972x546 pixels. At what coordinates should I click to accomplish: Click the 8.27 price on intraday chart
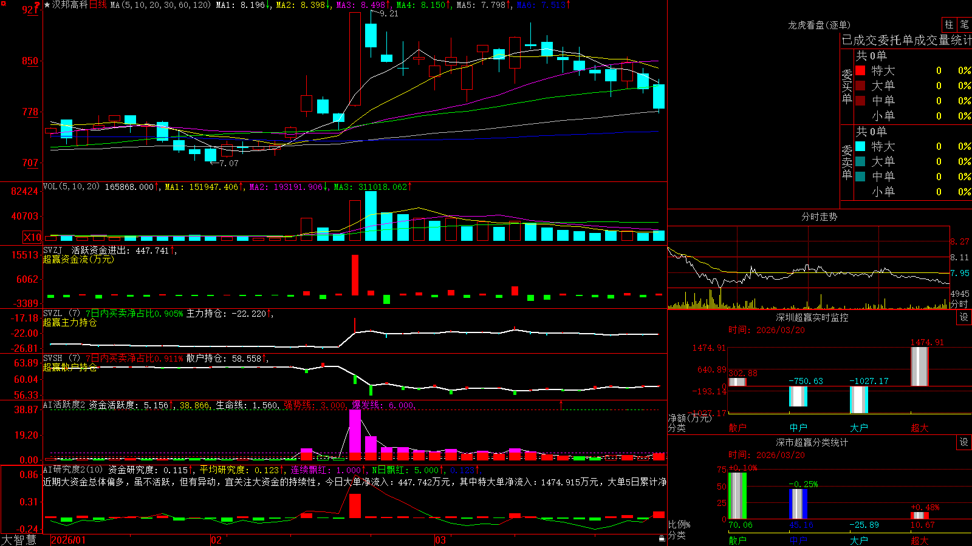point(960,241)
